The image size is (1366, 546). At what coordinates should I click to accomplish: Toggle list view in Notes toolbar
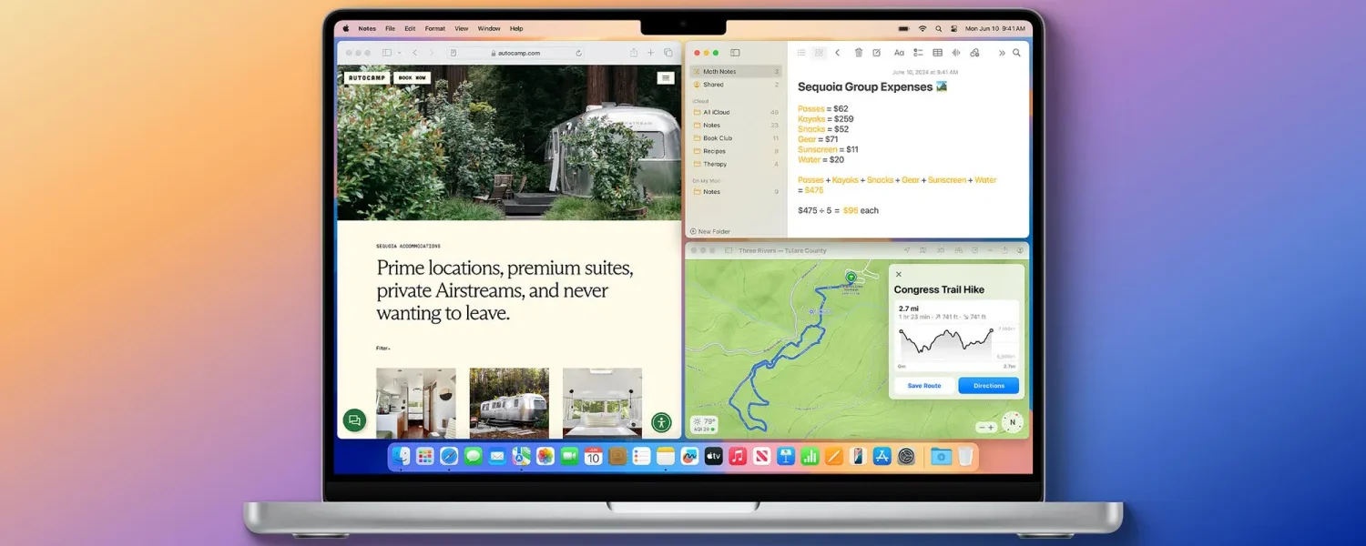[801, 52]
